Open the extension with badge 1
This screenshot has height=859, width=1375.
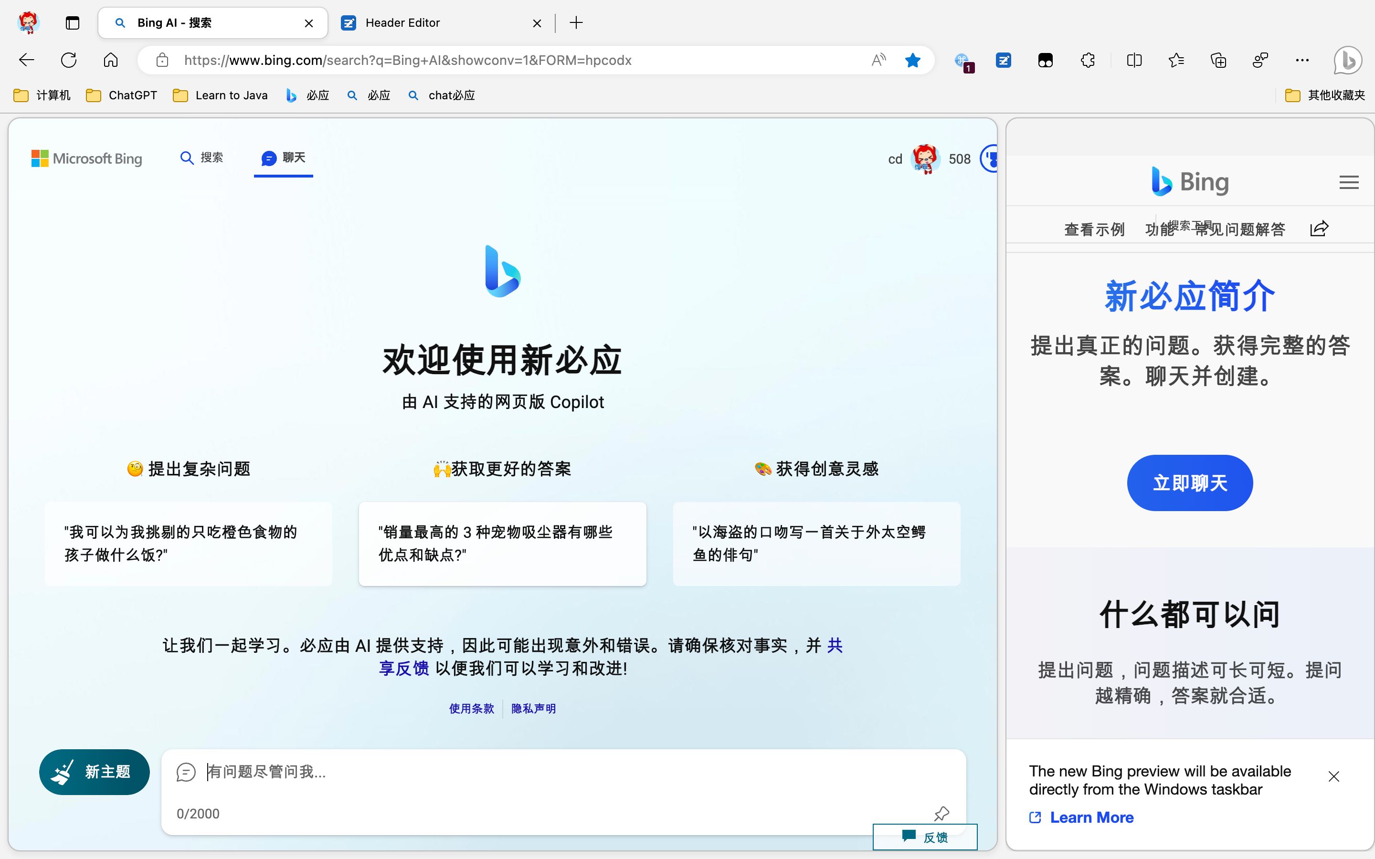(x=963, y=62)
